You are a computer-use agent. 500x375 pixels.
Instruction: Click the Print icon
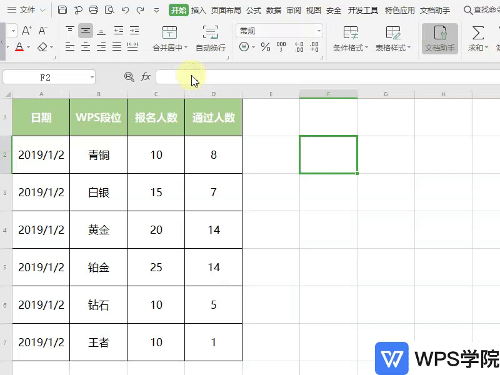(94, 10)
